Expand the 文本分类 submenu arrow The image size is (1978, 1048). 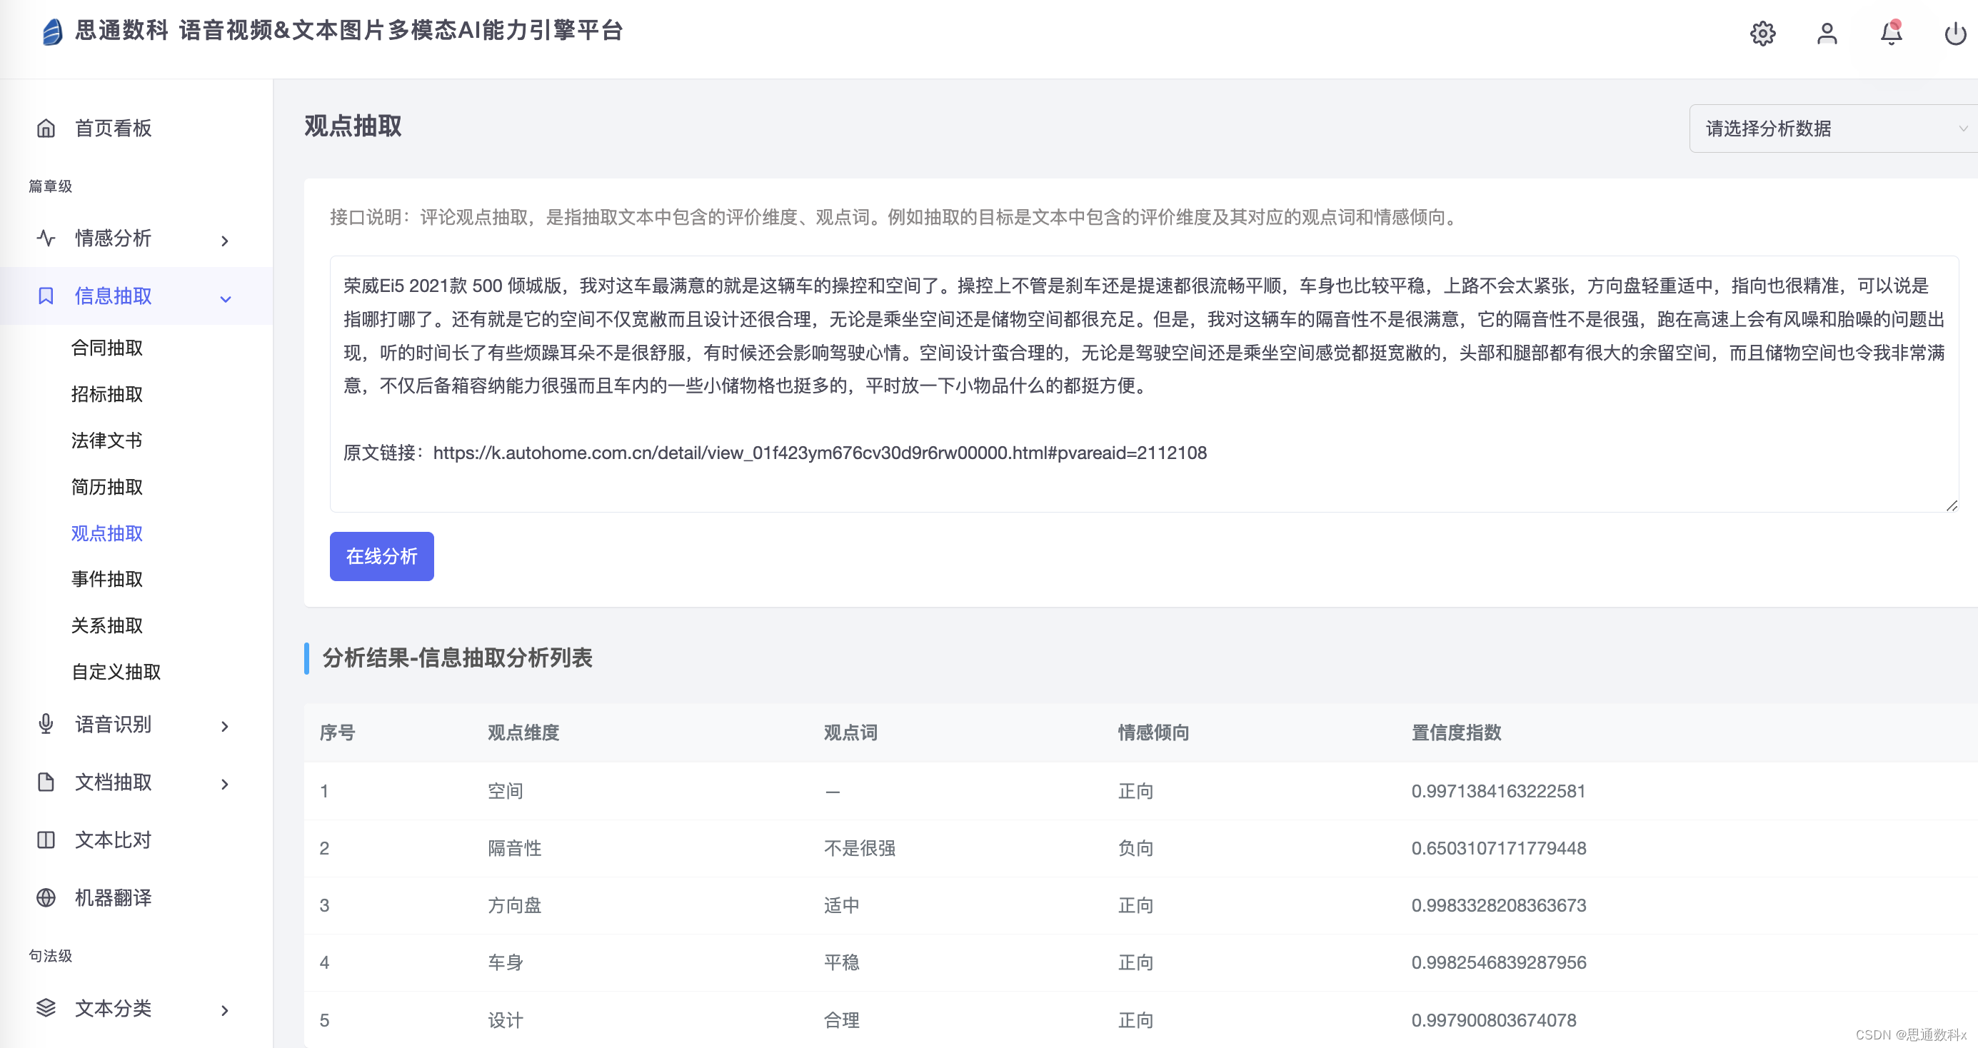pos(225,1010)
